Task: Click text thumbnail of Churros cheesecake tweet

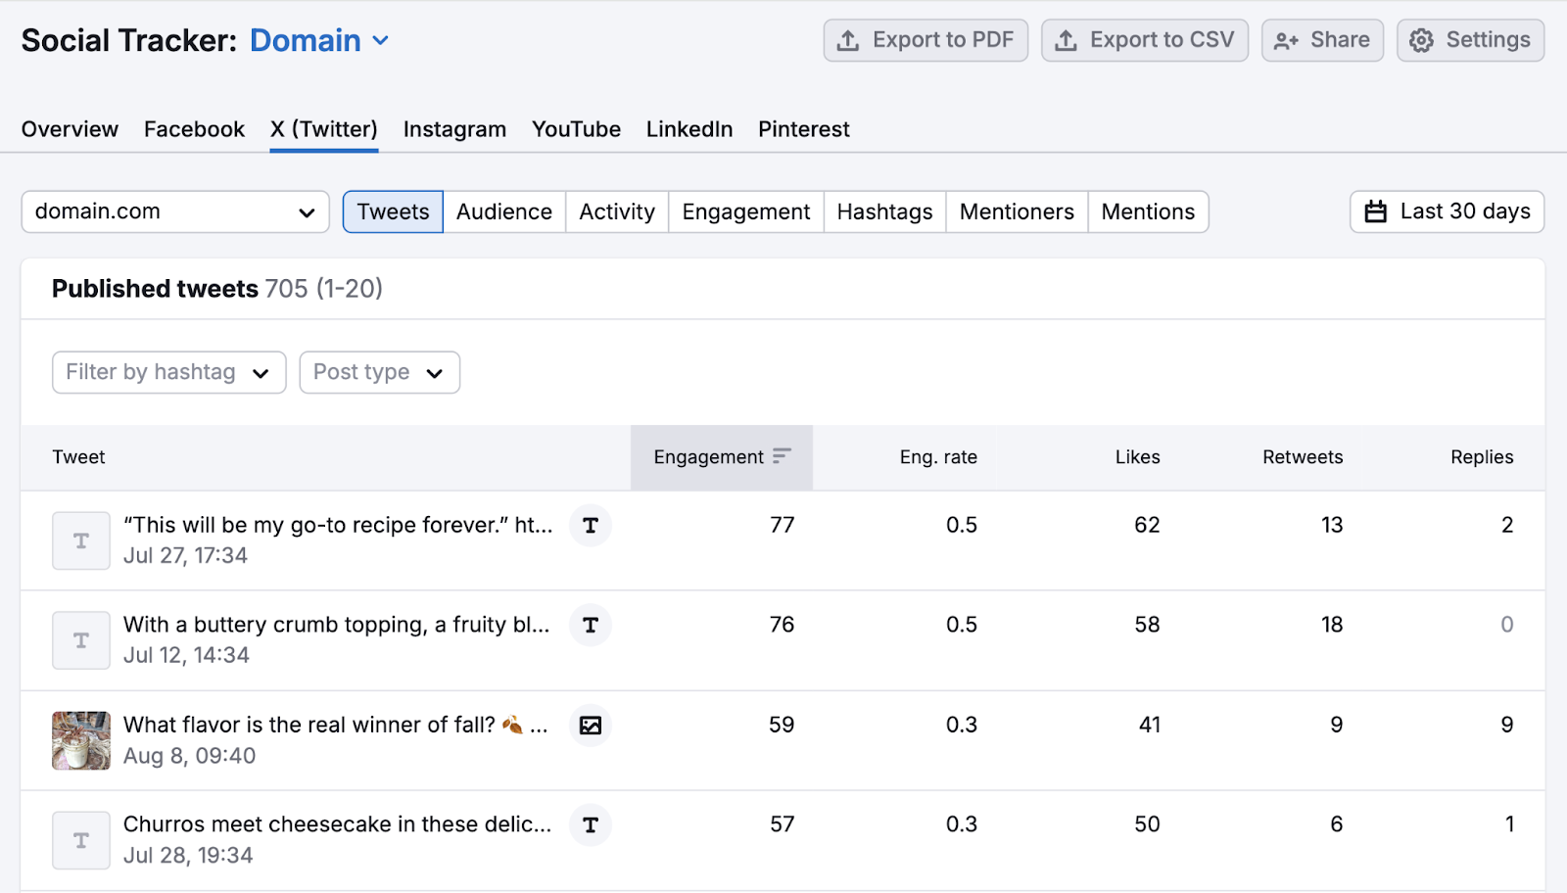Action: pos(81,840)
